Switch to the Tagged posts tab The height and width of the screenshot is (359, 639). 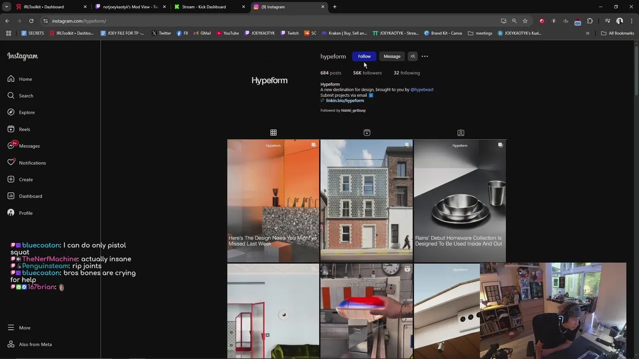pyautogui.click(x=461, y=133)
